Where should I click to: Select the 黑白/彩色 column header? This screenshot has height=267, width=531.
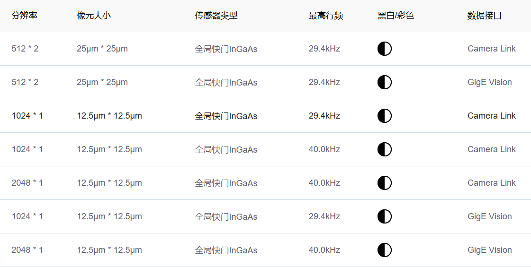click(396, 16)
